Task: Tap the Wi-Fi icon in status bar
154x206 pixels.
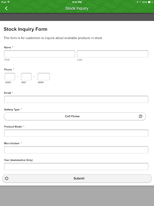Action: click(8, 2)
